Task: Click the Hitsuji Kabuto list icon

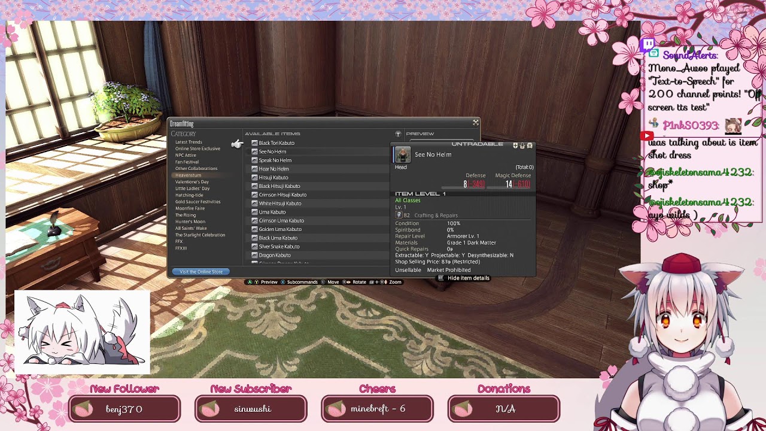Action: [x=254, y=177]
